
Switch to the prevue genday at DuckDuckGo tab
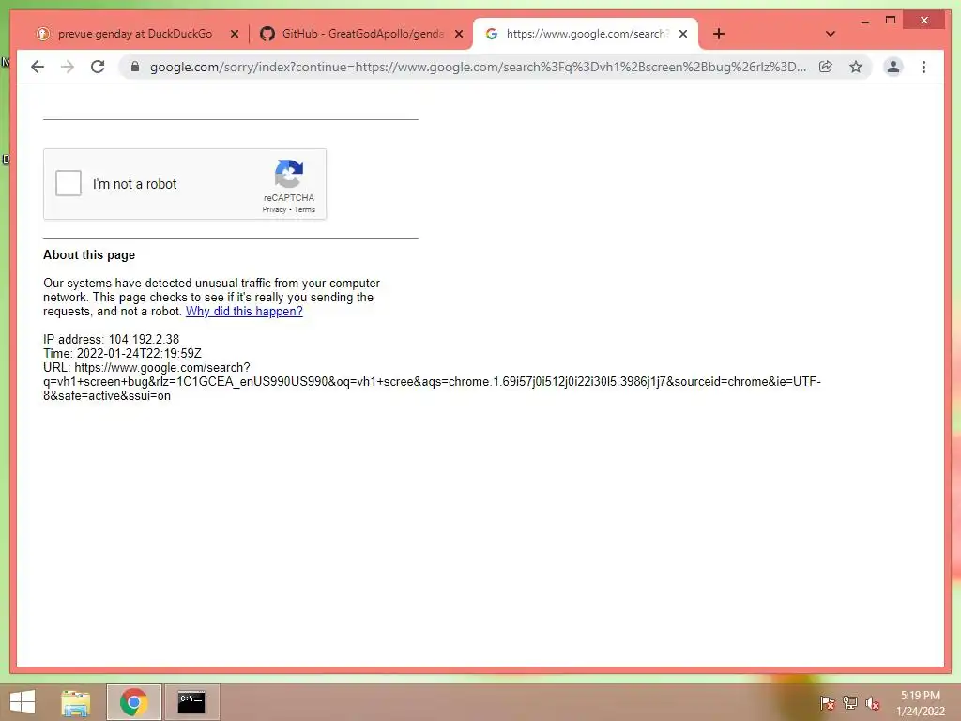click(135, 34)
